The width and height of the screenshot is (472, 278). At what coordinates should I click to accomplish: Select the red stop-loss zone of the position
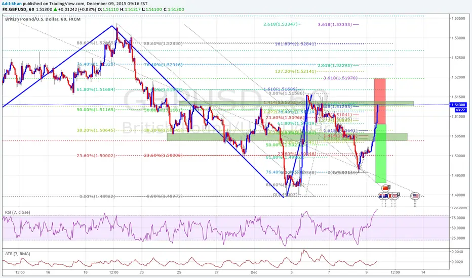click(380, 101)
